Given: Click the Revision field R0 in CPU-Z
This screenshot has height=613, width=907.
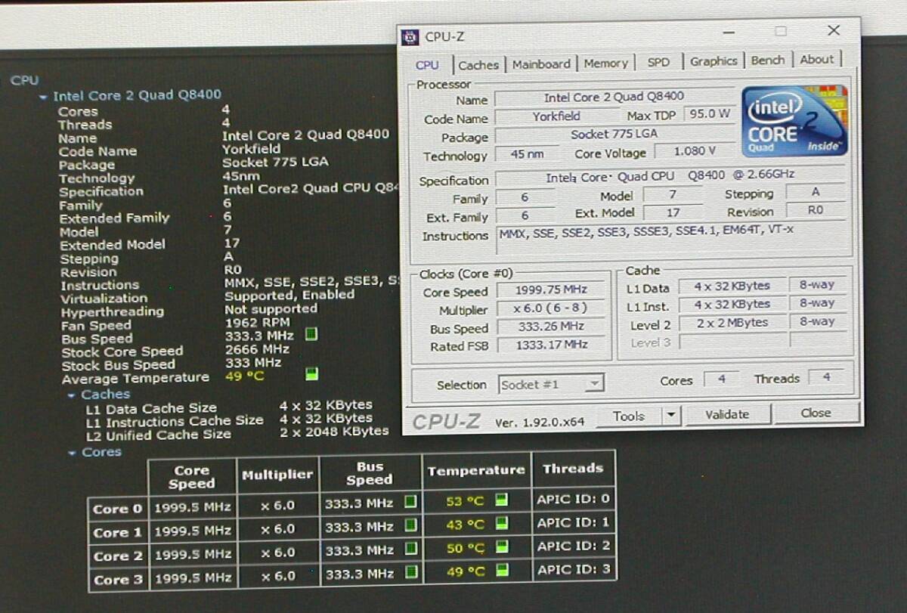Looking at the screenshot, I should click(815, 210).
